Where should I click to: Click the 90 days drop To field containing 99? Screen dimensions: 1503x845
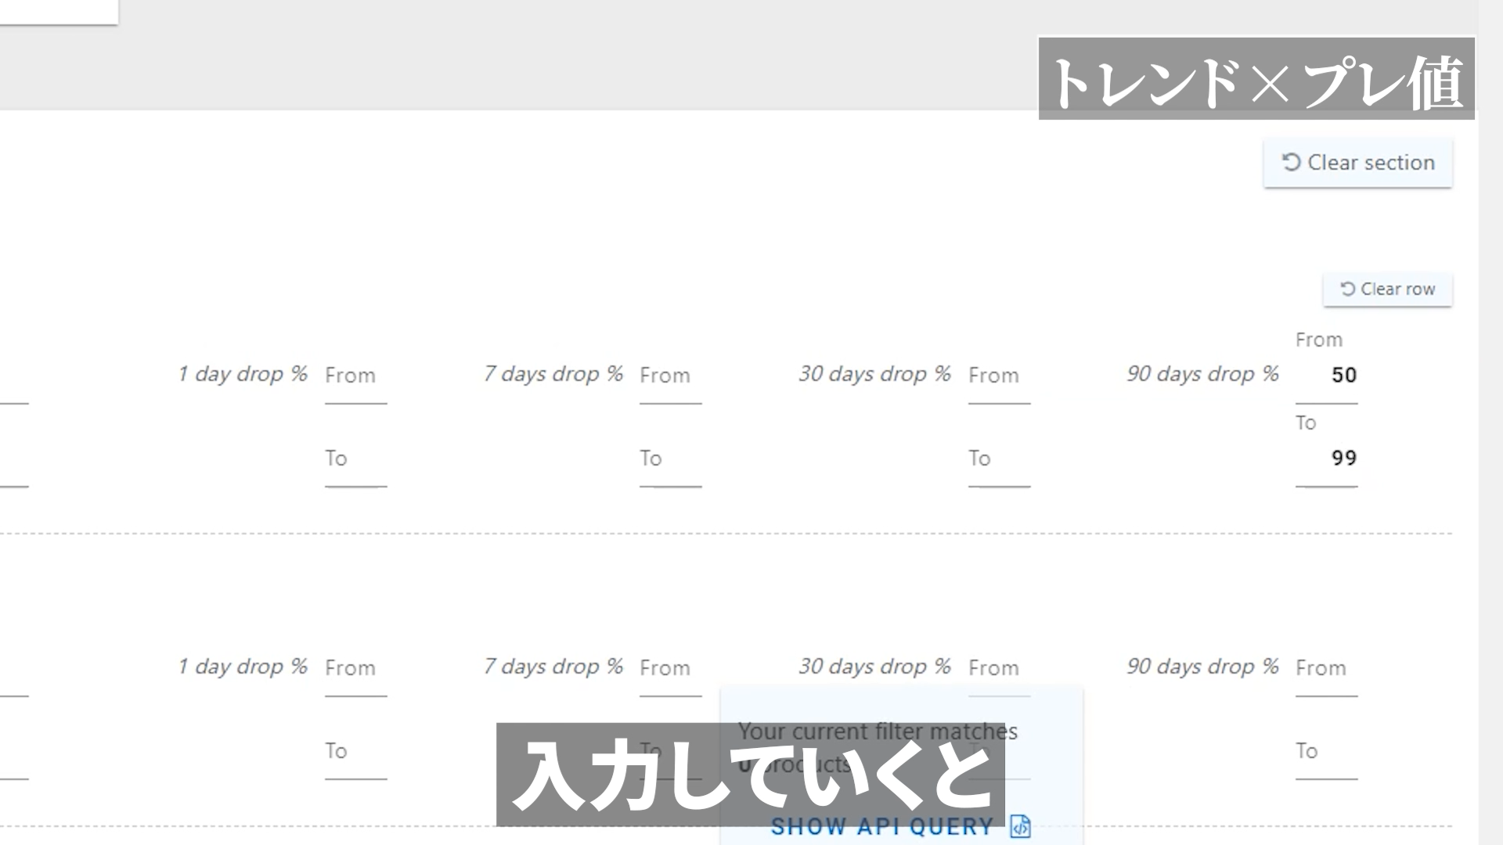[1327, 458]
